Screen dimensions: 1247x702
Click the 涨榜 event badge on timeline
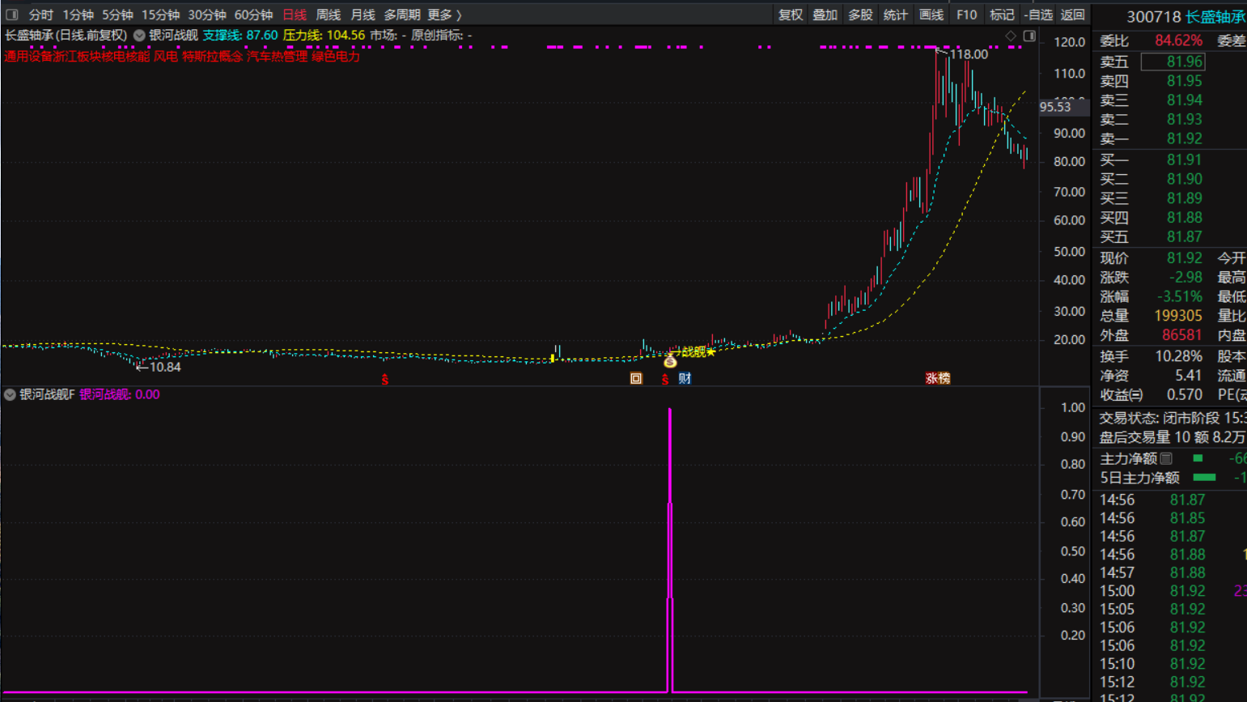click(937, 378)
